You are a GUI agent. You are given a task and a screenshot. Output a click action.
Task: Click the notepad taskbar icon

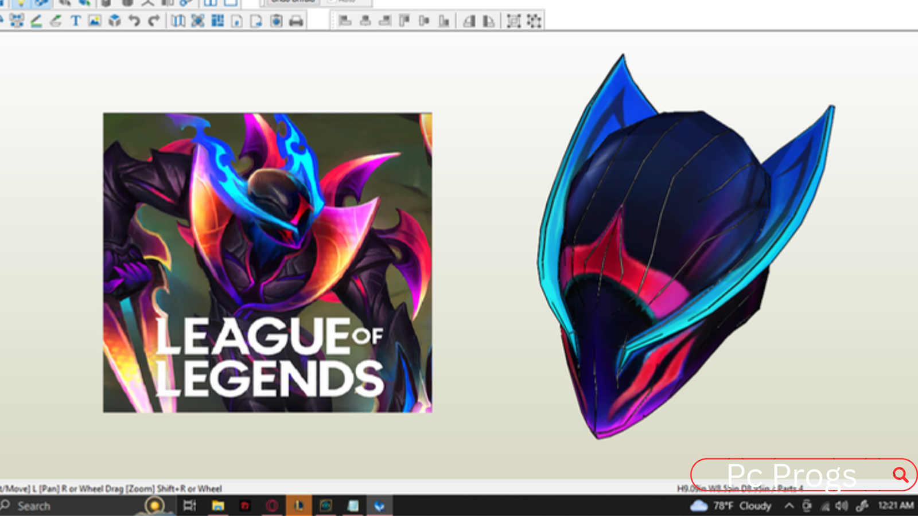click(x=353, y=506)
